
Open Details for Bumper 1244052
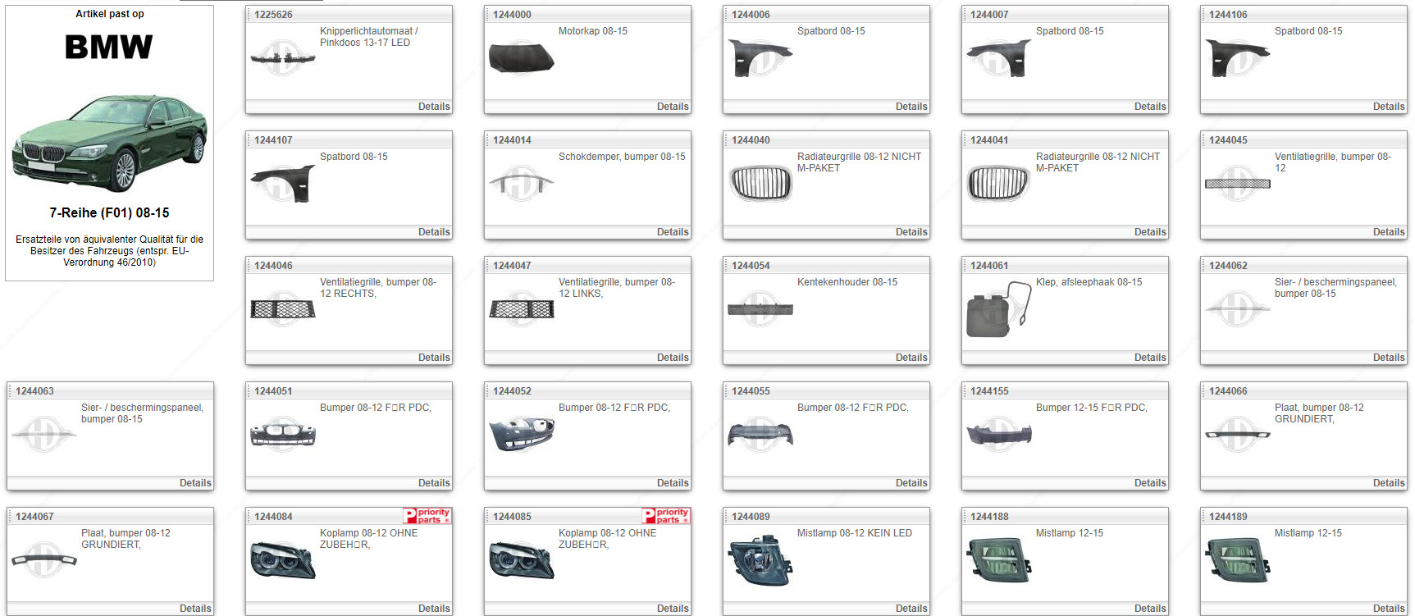coord(673,483)
